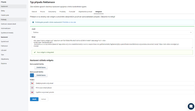The image size is (195, 111).
Task: Open the Produkty tab
Action: (62, 12)
